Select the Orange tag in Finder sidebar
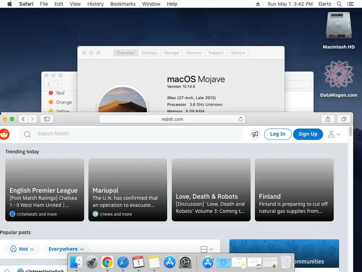The height and width of the screenshot is (272, 362). [60, 102]
